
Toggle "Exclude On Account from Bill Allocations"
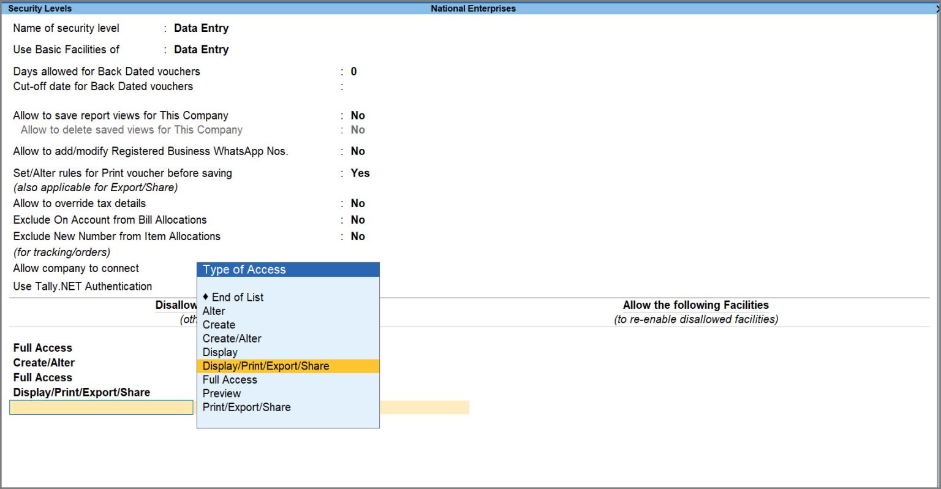click(x=358, y=219)
